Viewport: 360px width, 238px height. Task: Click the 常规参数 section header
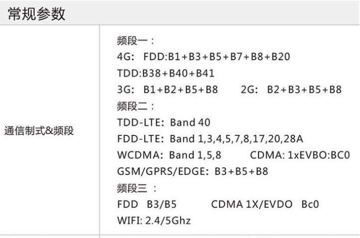(x=36, y=14)
